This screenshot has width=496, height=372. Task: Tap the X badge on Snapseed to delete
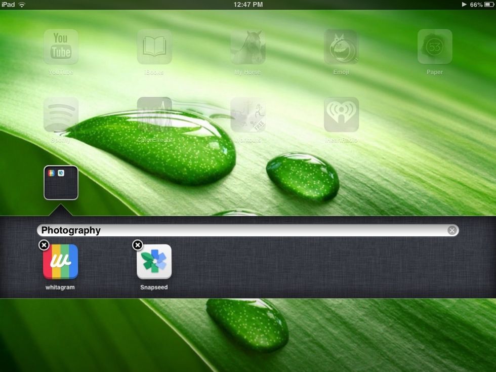138,245
